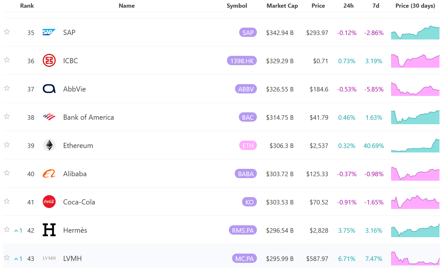Image resolution: width=443 pixels, height=268 pixels.
Task: Click the Ethereum diamond logo
Action: point(49,145)
